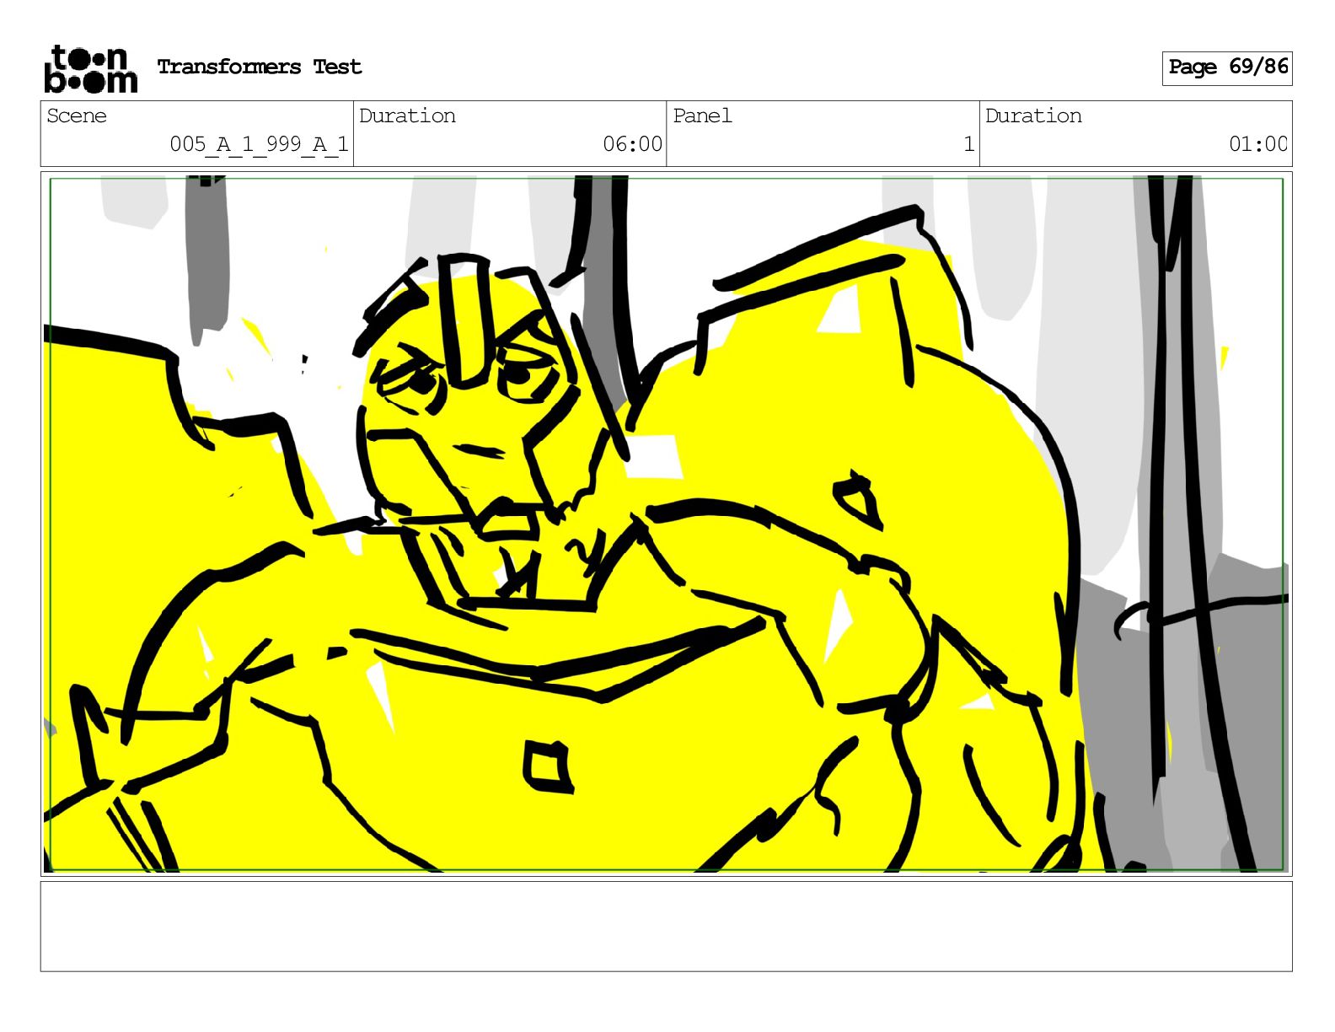Viewport: 1335px width, 1032px height.
Task: Select scene name '005_A_1_999_A_1'
Action: 259,144
